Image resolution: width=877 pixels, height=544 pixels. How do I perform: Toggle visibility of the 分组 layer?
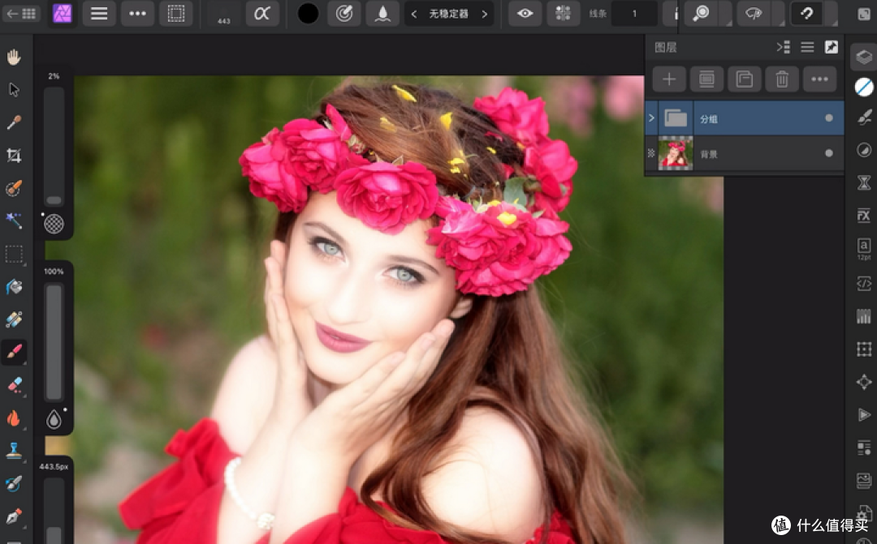click(829, 118)
